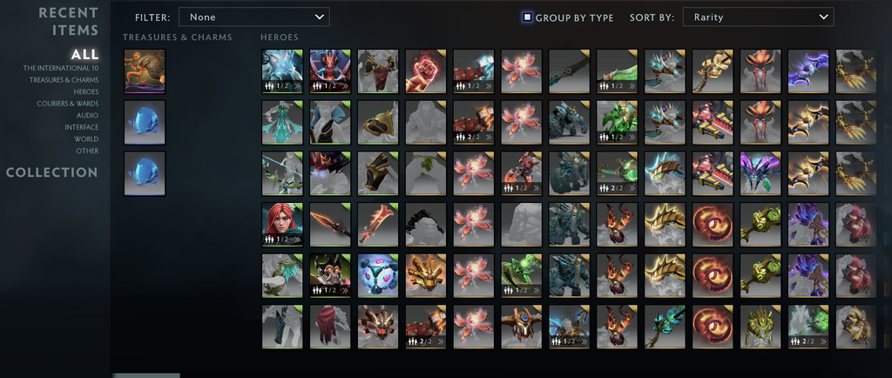Screen dimensions: 892x378
Task: Select the orange-red spear weapon item
Action: (330, 225)
